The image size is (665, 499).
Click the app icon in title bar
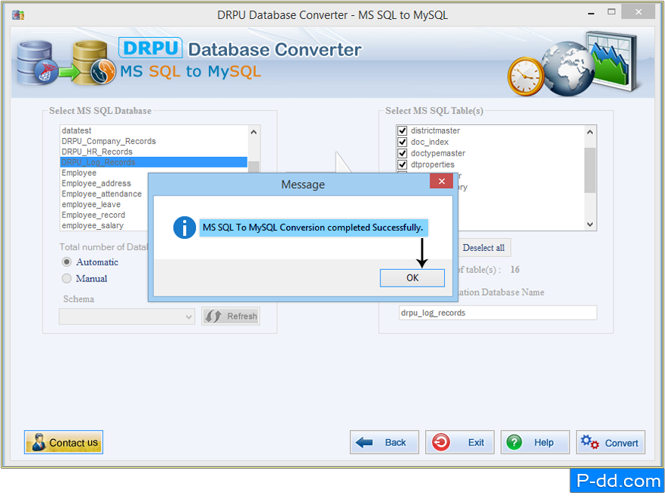pyautogui.click(x=17, y=14)
